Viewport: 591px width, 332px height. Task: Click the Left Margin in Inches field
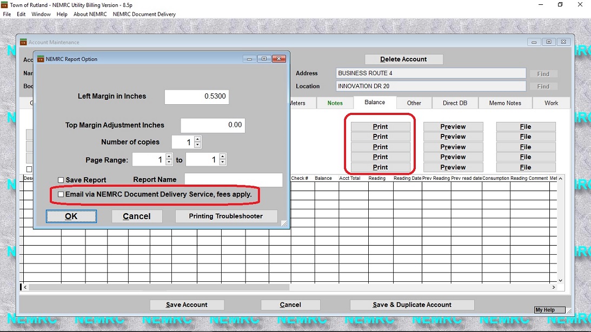(x=196, y=97)
